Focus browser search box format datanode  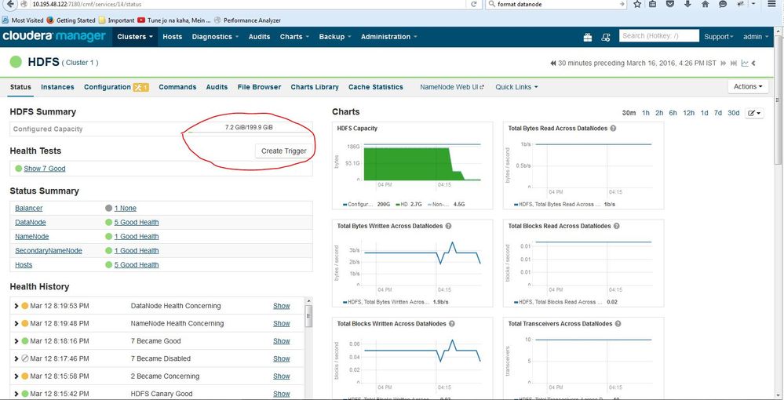[556, 4]
